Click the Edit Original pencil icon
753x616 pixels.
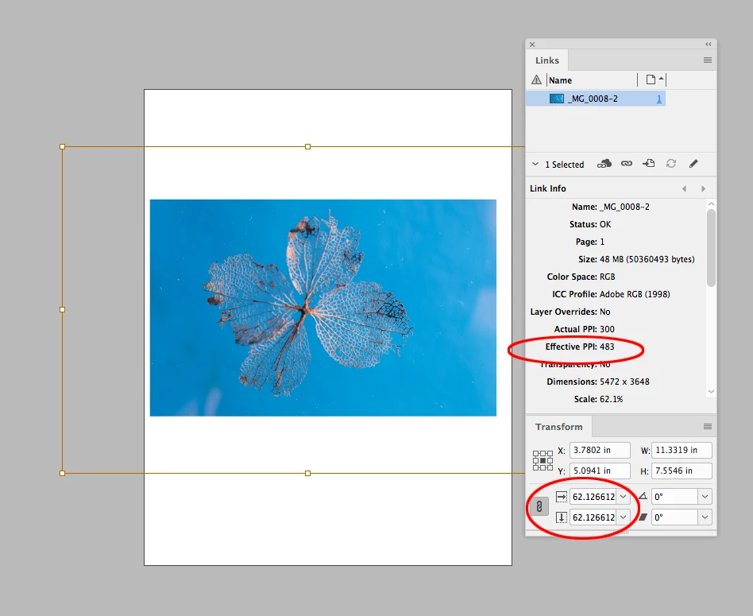click(x=693, y=164)
